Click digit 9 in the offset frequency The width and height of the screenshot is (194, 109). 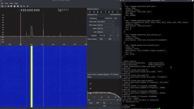coord(98,12)
